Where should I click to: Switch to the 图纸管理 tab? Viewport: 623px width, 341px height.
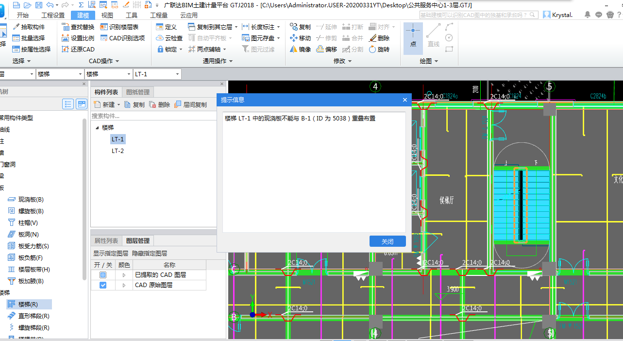(x=138, y=92)
